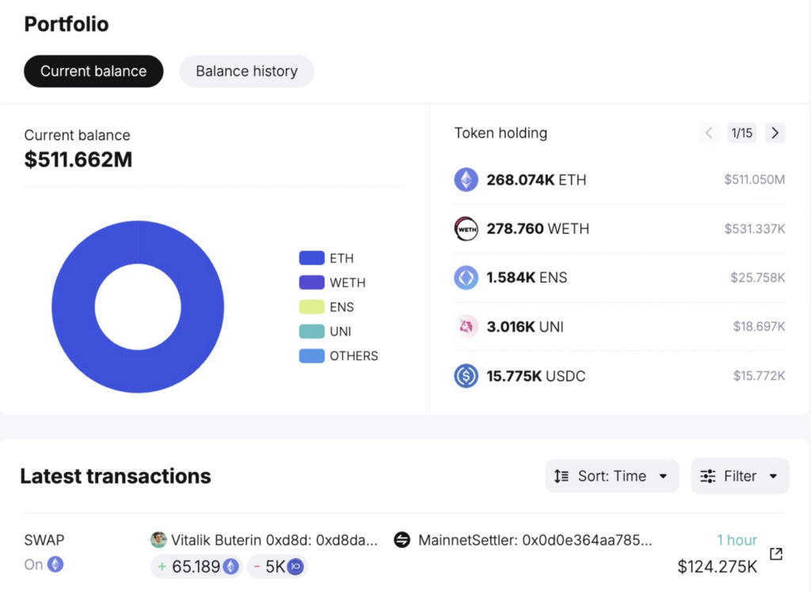Click the OTHERS legend color swatch
Image resolution: width=811 pixels, height=593 pixels.
312,355
